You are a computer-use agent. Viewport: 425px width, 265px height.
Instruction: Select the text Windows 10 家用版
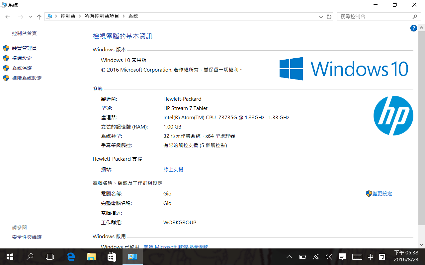point(124,60)
